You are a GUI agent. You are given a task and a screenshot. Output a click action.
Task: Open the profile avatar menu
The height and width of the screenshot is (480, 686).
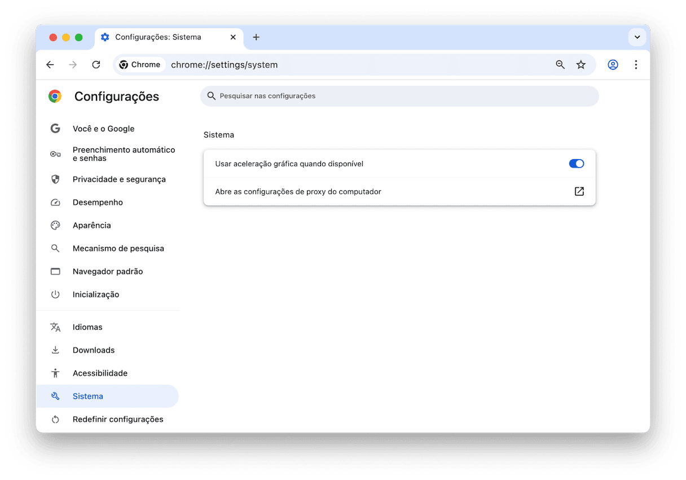tap(613, 65)
